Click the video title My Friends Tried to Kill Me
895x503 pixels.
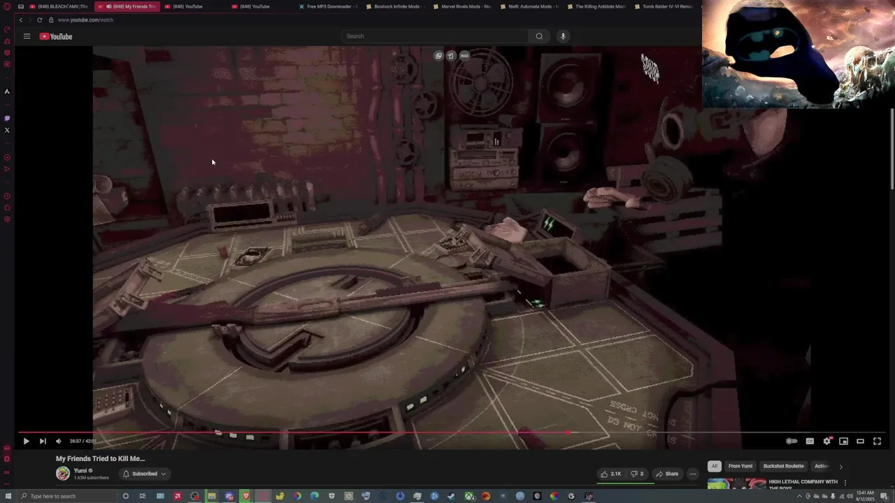[101, 459]
